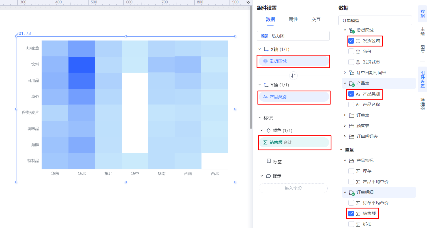Click Ab icon next to 产品名称
Viewport: 429px width, 228px height.
[358, 105]
